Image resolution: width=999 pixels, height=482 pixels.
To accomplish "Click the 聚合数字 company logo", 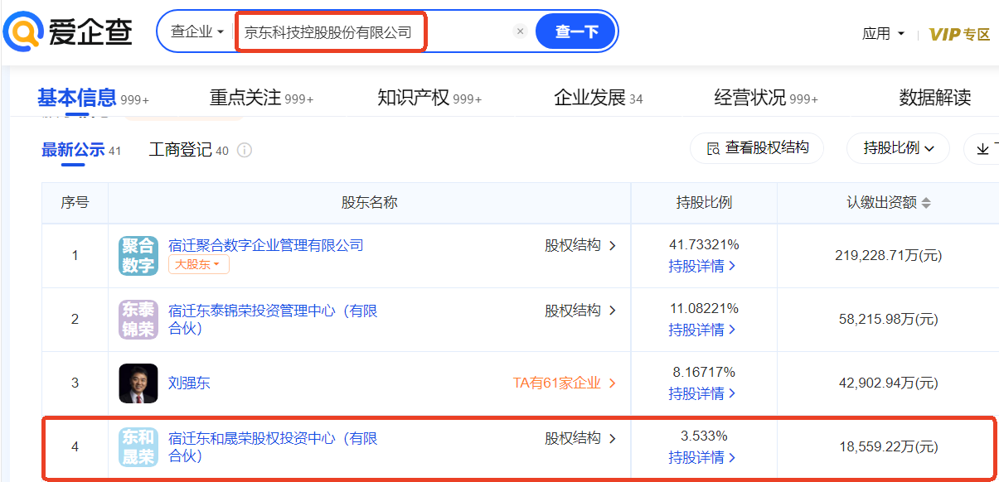I will (138, 256).
